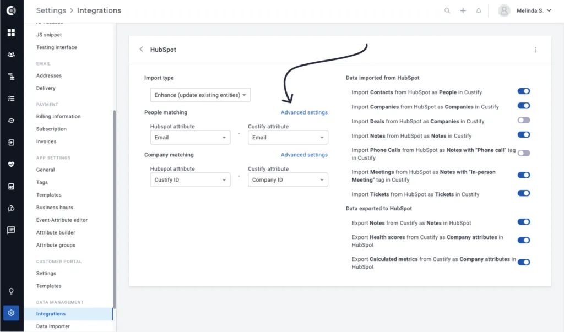Screen dimensions: 564x332
Task: Disable Import Contacts as People toggle
Action: 524,91
